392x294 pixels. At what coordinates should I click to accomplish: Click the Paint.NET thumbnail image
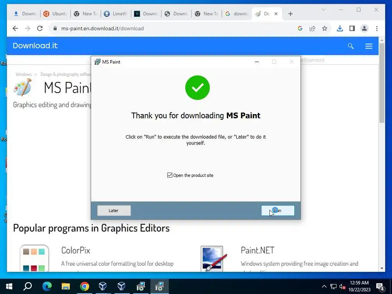pyautogui.click(x=214, y=259)
